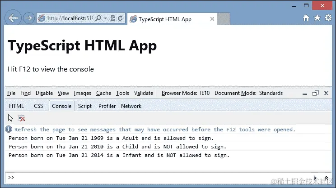
Task: Minimize the developer tools pane
Action: [305, 94]
